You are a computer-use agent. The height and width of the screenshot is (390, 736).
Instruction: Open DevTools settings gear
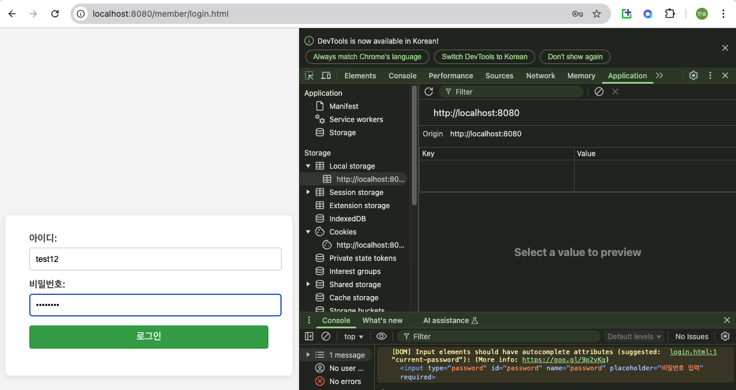pyautogui.click(x=694, y=75)
